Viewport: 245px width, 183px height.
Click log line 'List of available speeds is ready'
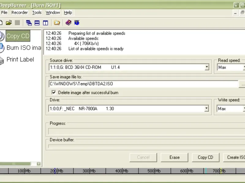[96, 49]
